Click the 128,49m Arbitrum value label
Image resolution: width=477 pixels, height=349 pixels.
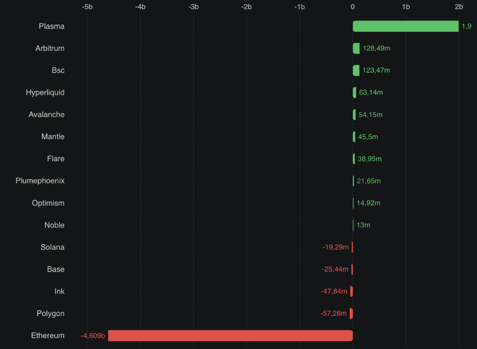pyautogui.click(x=376, y=48)
